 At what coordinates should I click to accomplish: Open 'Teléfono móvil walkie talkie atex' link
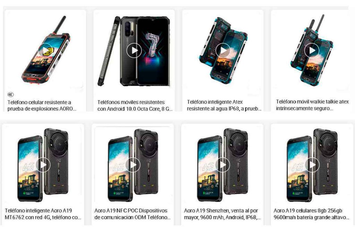point(312,105)
